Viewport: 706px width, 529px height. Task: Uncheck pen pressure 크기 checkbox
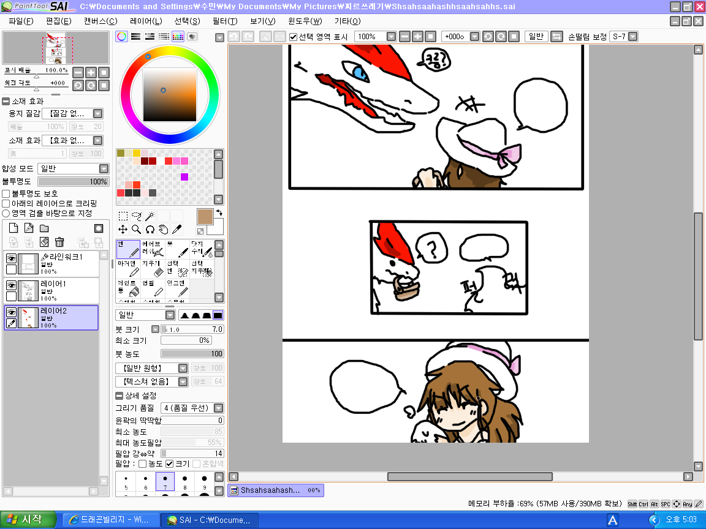click(170, 463)
